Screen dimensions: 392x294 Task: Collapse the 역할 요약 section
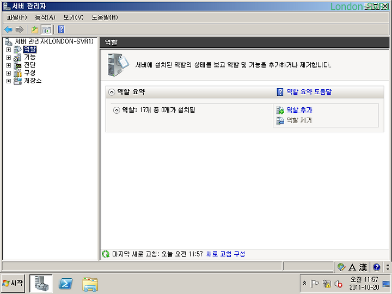tap(112, 92)
